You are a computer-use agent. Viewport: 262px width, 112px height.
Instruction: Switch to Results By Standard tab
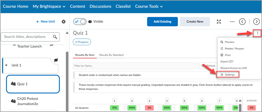pos(111,55)
